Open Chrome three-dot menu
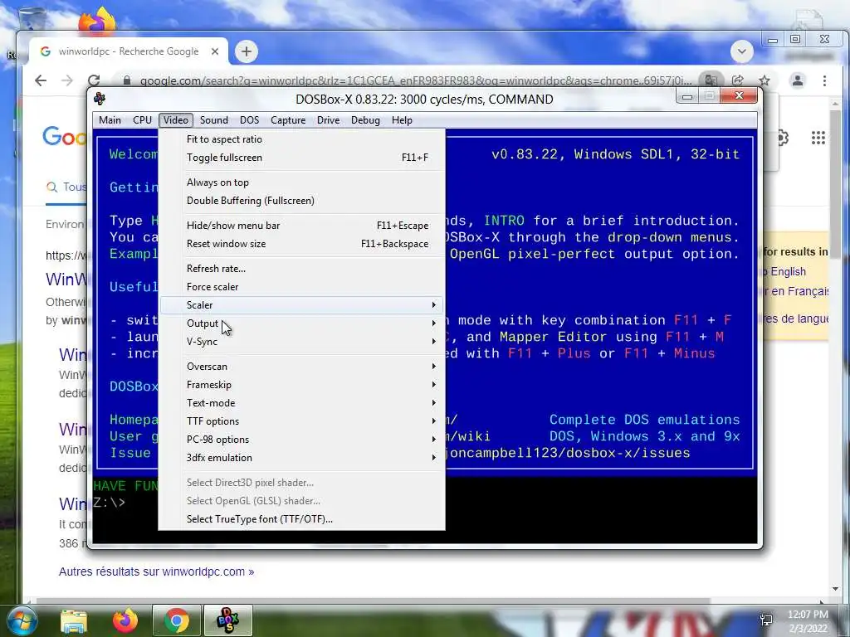The height and width of the screenshot is (637, 850). pos(824,80)
